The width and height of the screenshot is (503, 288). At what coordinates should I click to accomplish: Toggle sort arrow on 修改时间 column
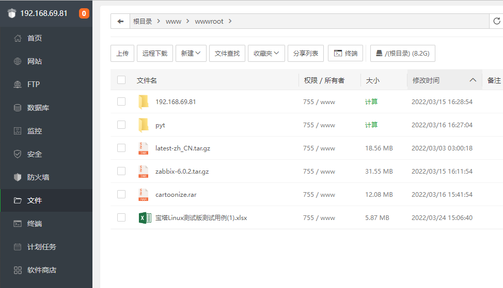(x=473, y=80)
